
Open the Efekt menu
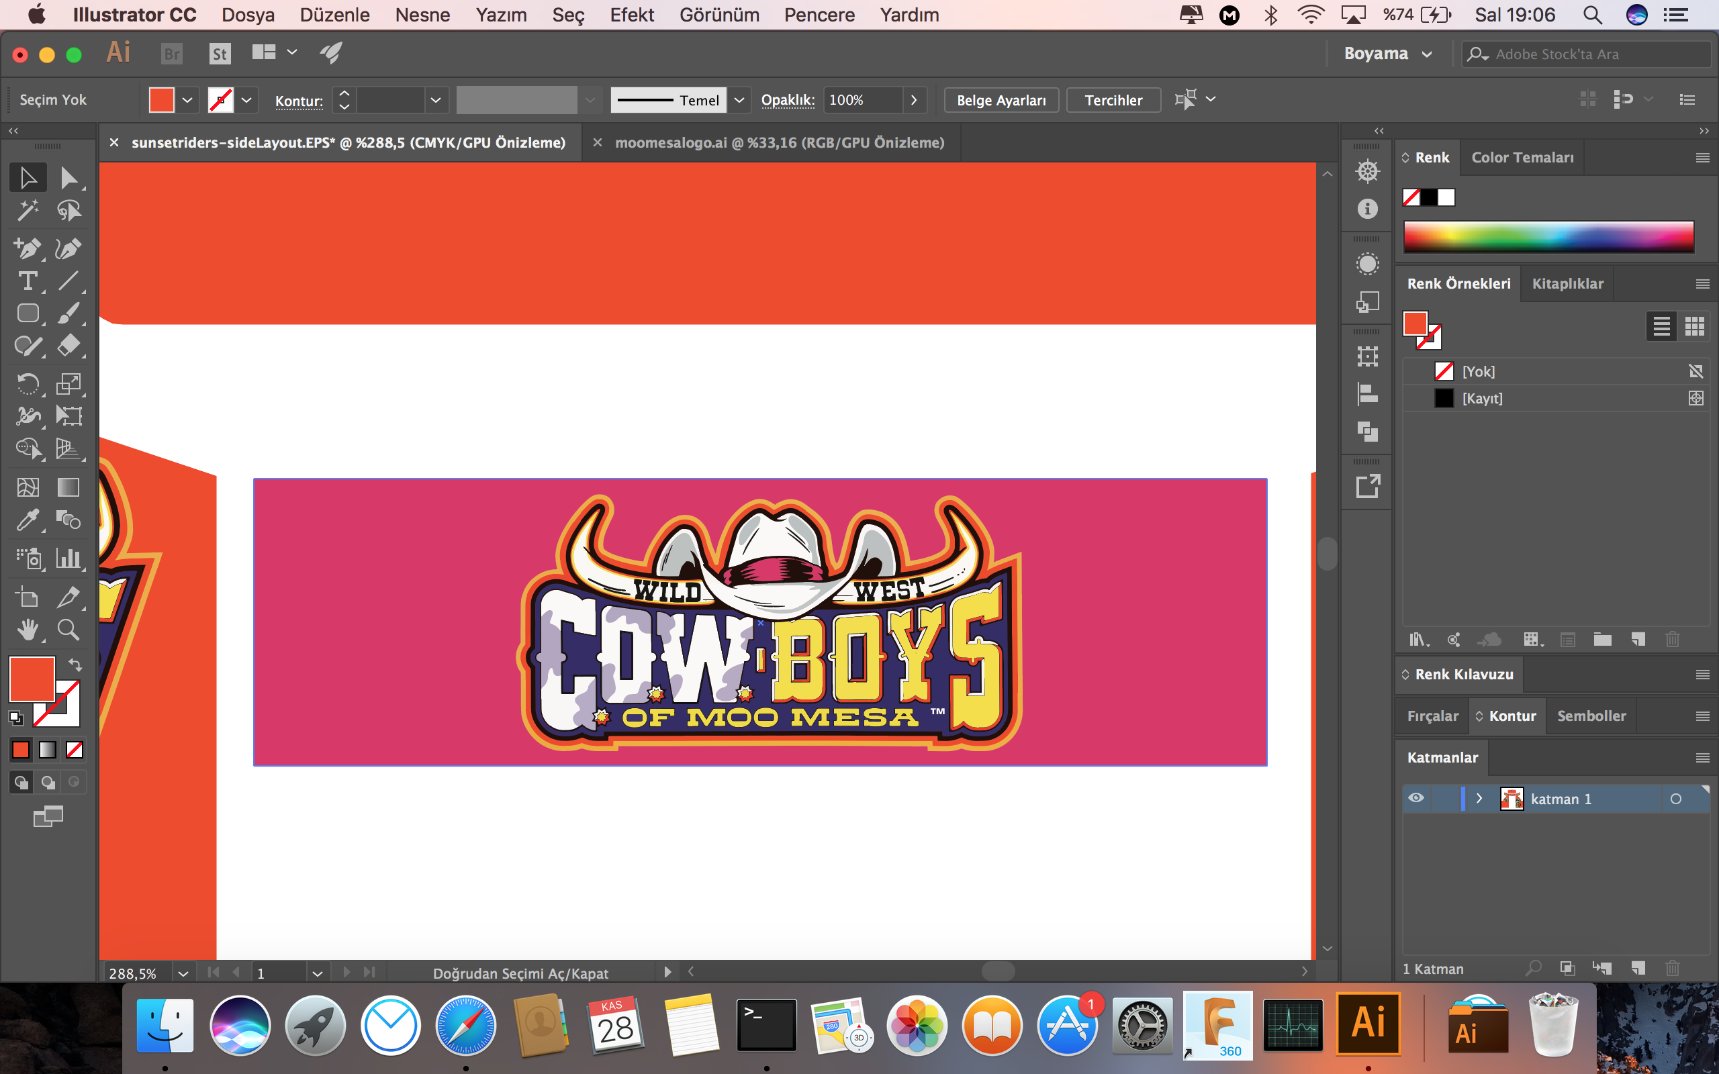coord(631,15)
